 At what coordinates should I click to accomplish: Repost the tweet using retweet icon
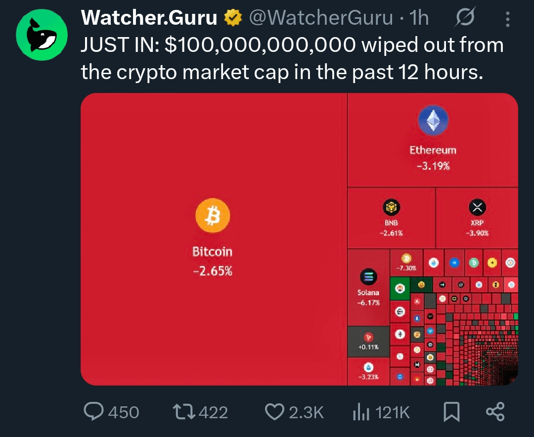pyautogui.click(x=183, y=412)
